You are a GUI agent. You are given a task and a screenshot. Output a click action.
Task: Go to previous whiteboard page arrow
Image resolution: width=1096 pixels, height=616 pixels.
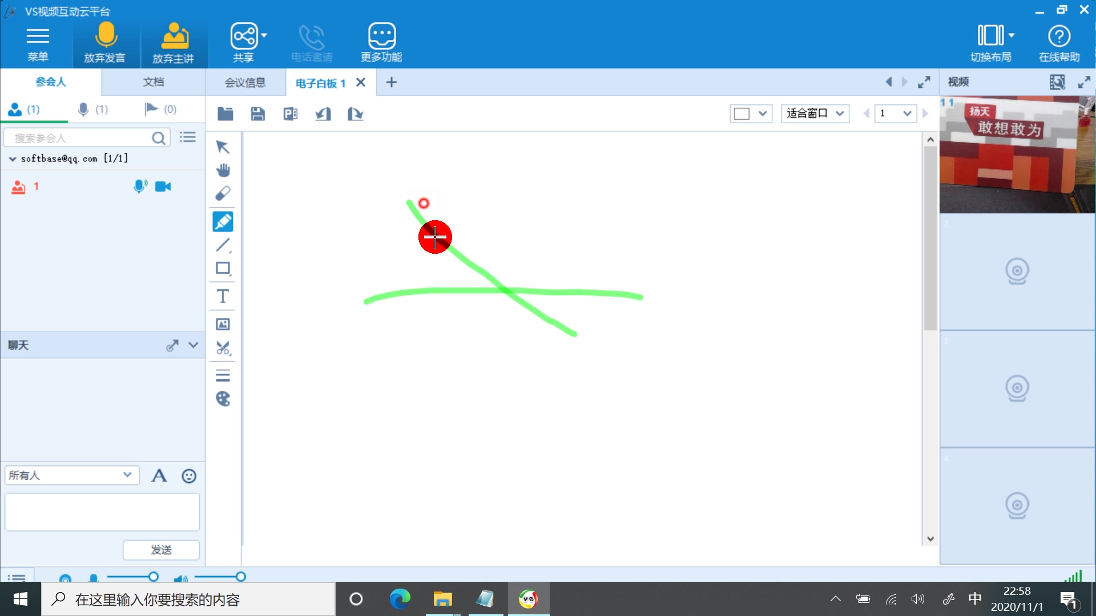[x=867, y=114]
